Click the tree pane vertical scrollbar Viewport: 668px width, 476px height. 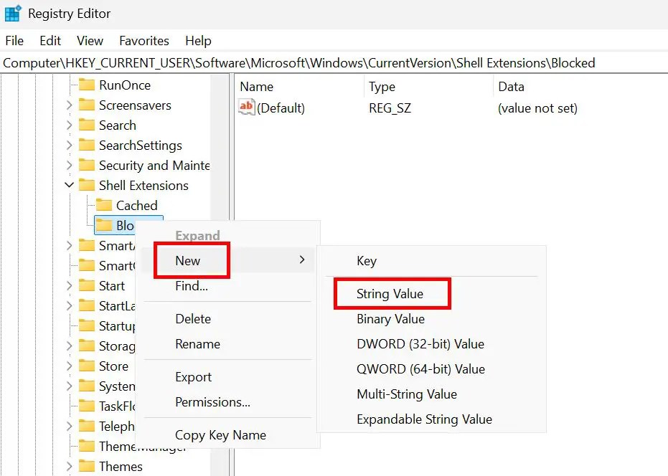[220, 275]
